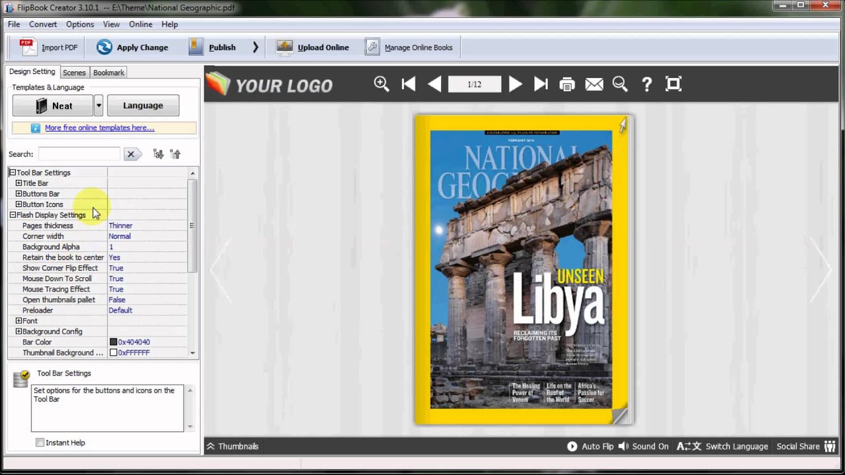Click Retain the book to center Yes value
Screen dimensions: 845x475
pos(114,257)
